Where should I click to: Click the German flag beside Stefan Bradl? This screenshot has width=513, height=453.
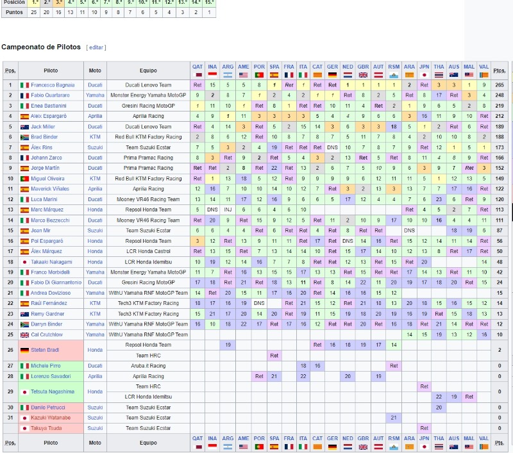pyautogui.click(x=24, y=350)
